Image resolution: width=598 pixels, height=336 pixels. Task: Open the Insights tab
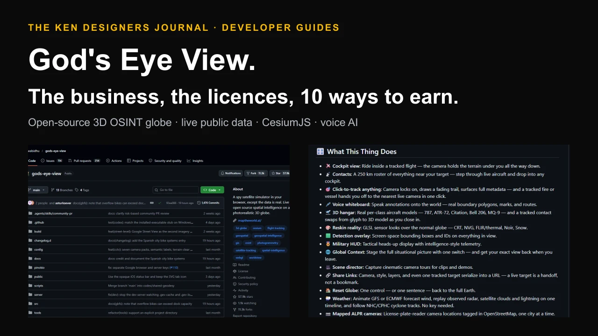(195, 161)
